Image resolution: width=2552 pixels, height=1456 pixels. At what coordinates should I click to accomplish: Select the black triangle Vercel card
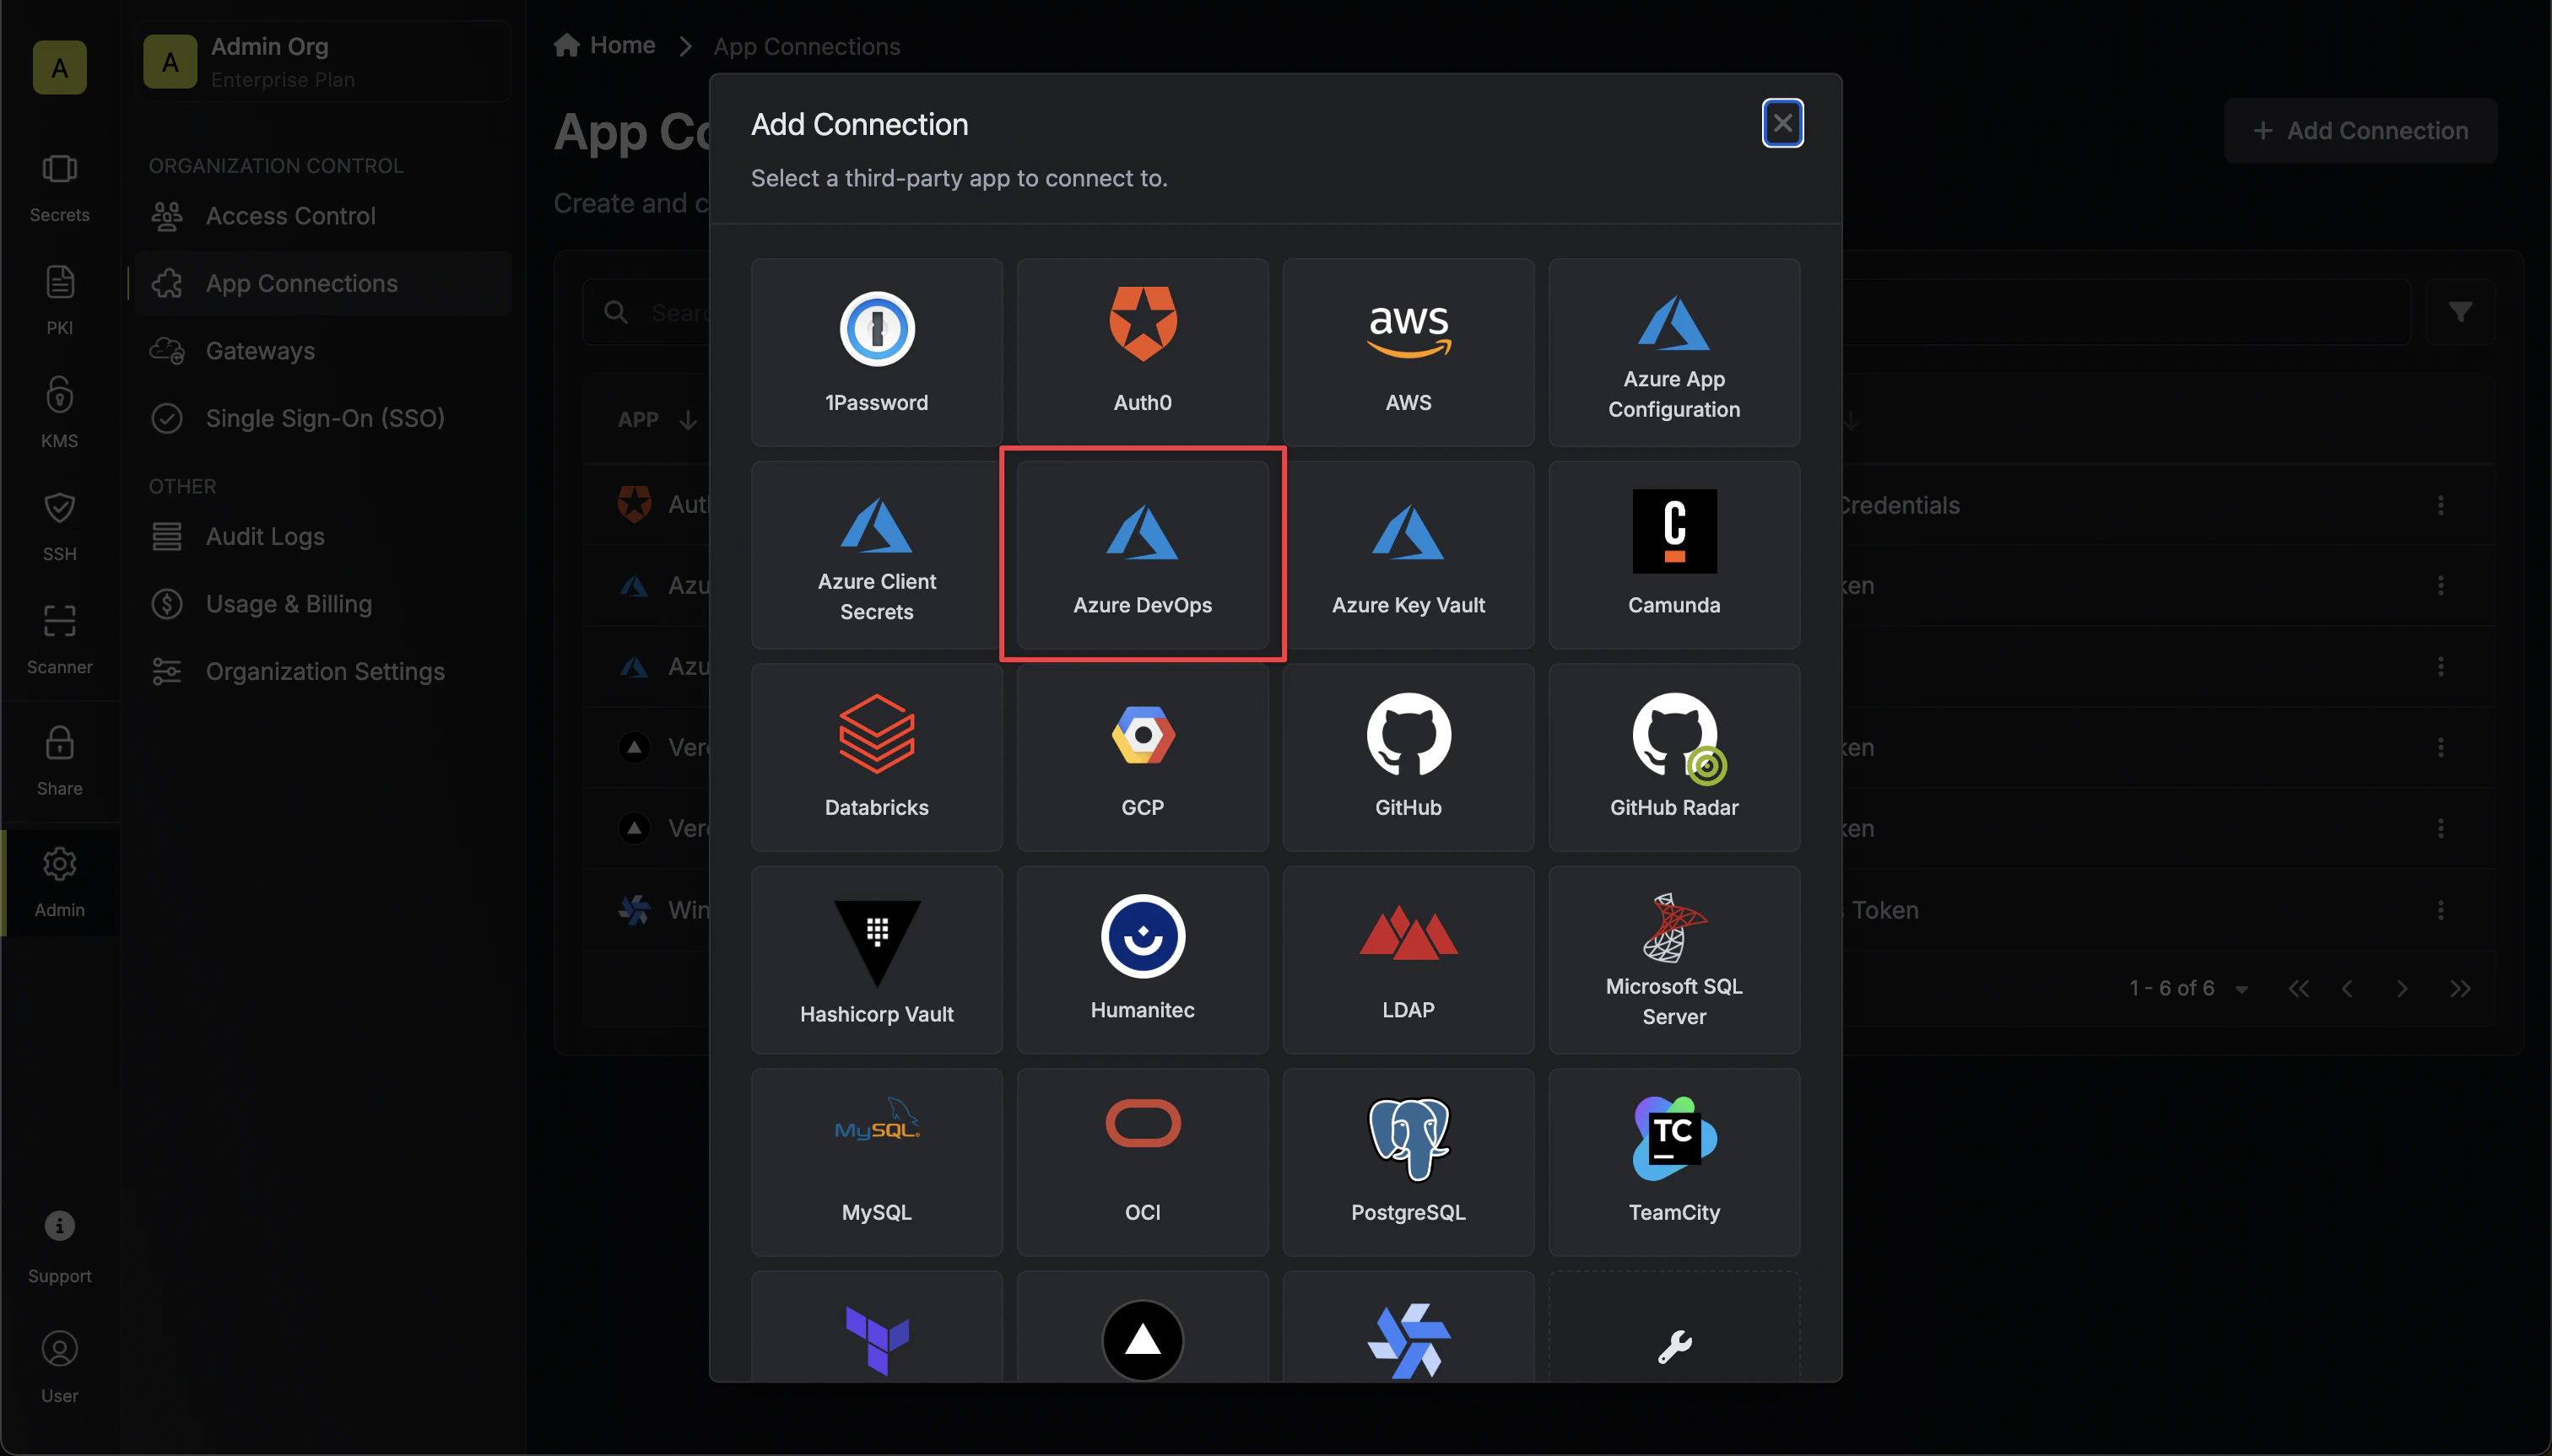pos(1143,1328)
